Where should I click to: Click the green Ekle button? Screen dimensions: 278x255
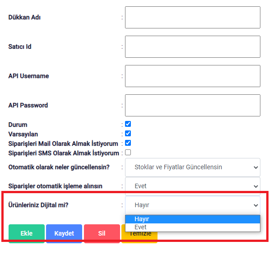pos(27,233)
